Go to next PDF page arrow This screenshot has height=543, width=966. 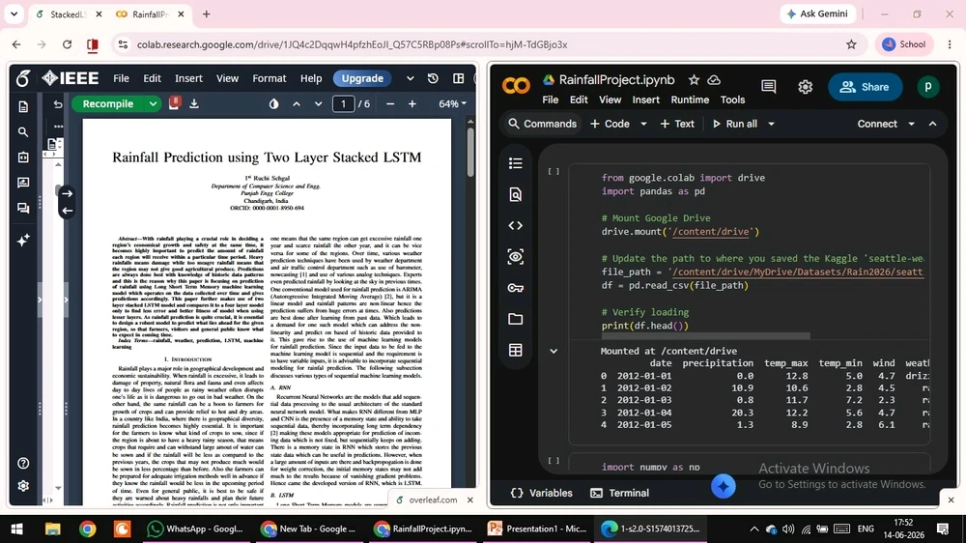click(x=318, y=104)
